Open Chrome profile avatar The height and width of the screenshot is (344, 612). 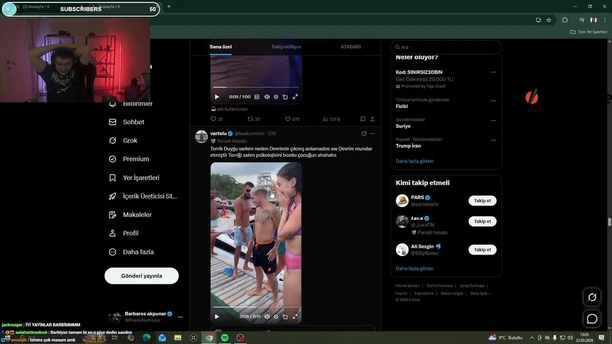(x=593, y=20)
